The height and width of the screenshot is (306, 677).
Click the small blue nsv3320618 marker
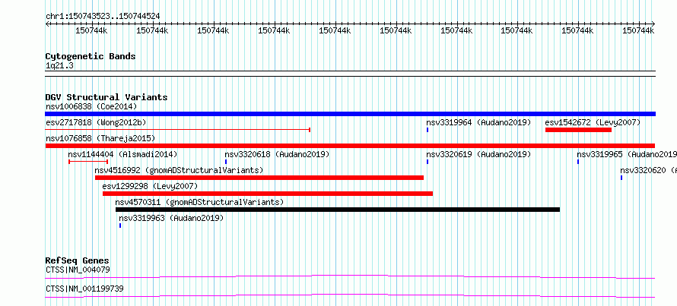click(x=226, y=162)
